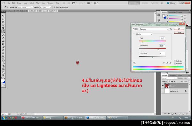Viewport: 192px width, 126px height.
Task: Switch to the Channels tab
Action: click(172, 75)
